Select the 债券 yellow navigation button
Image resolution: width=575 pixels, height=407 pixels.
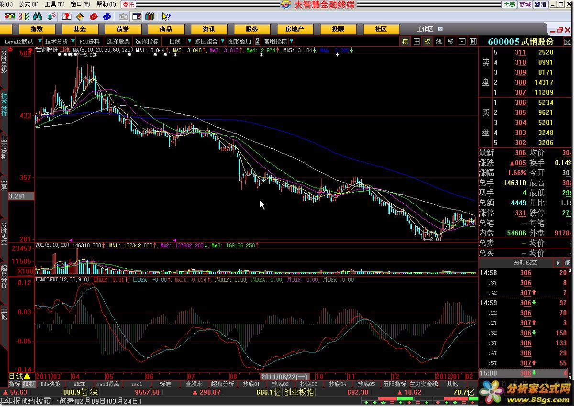pyautogui.click(x=122, y=29)
